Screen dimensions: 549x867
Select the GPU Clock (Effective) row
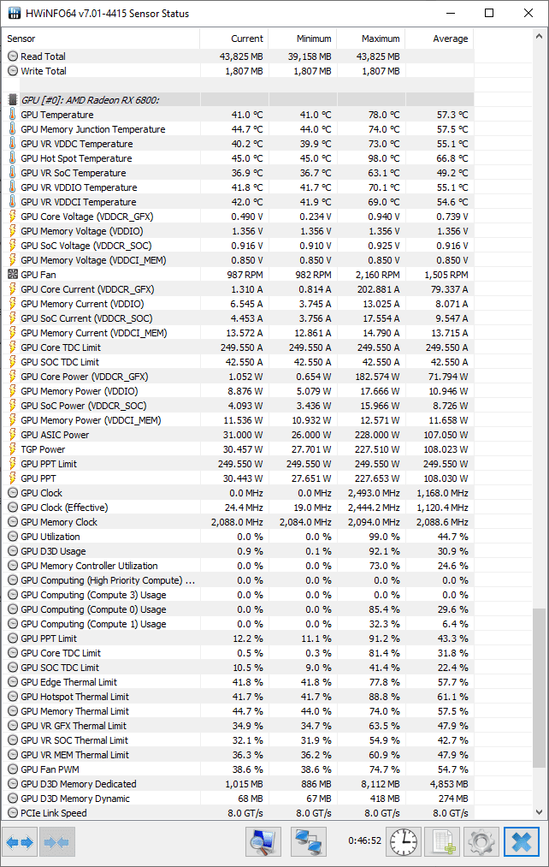(238, 507)
